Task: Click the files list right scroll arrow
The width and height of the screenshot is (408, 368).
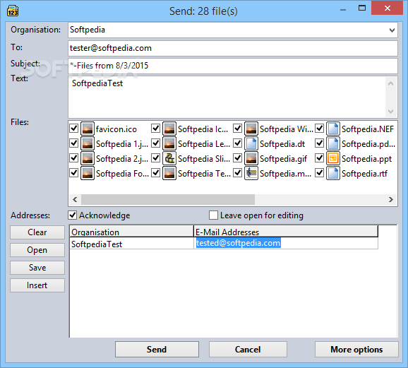Action: coord(391,199)
